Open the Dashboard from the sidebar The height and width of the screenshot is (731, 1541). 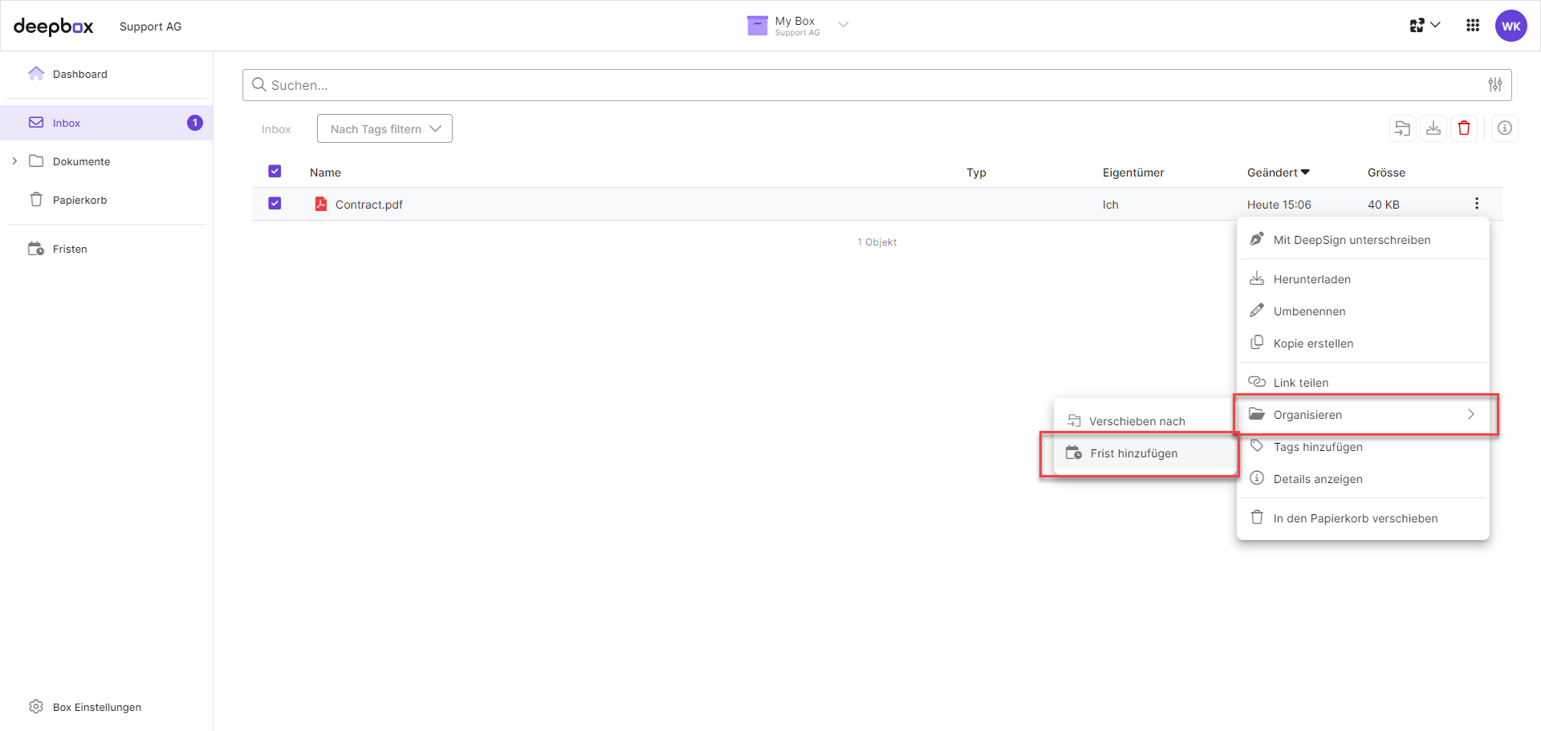pyautogui.click(x=79, y=73)
